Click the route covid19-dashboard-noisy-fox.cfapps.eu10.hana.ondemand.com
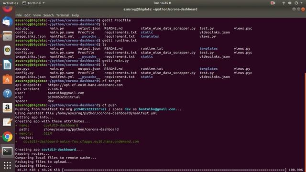Screen dimensions: 306x172 tap(81, 141)
